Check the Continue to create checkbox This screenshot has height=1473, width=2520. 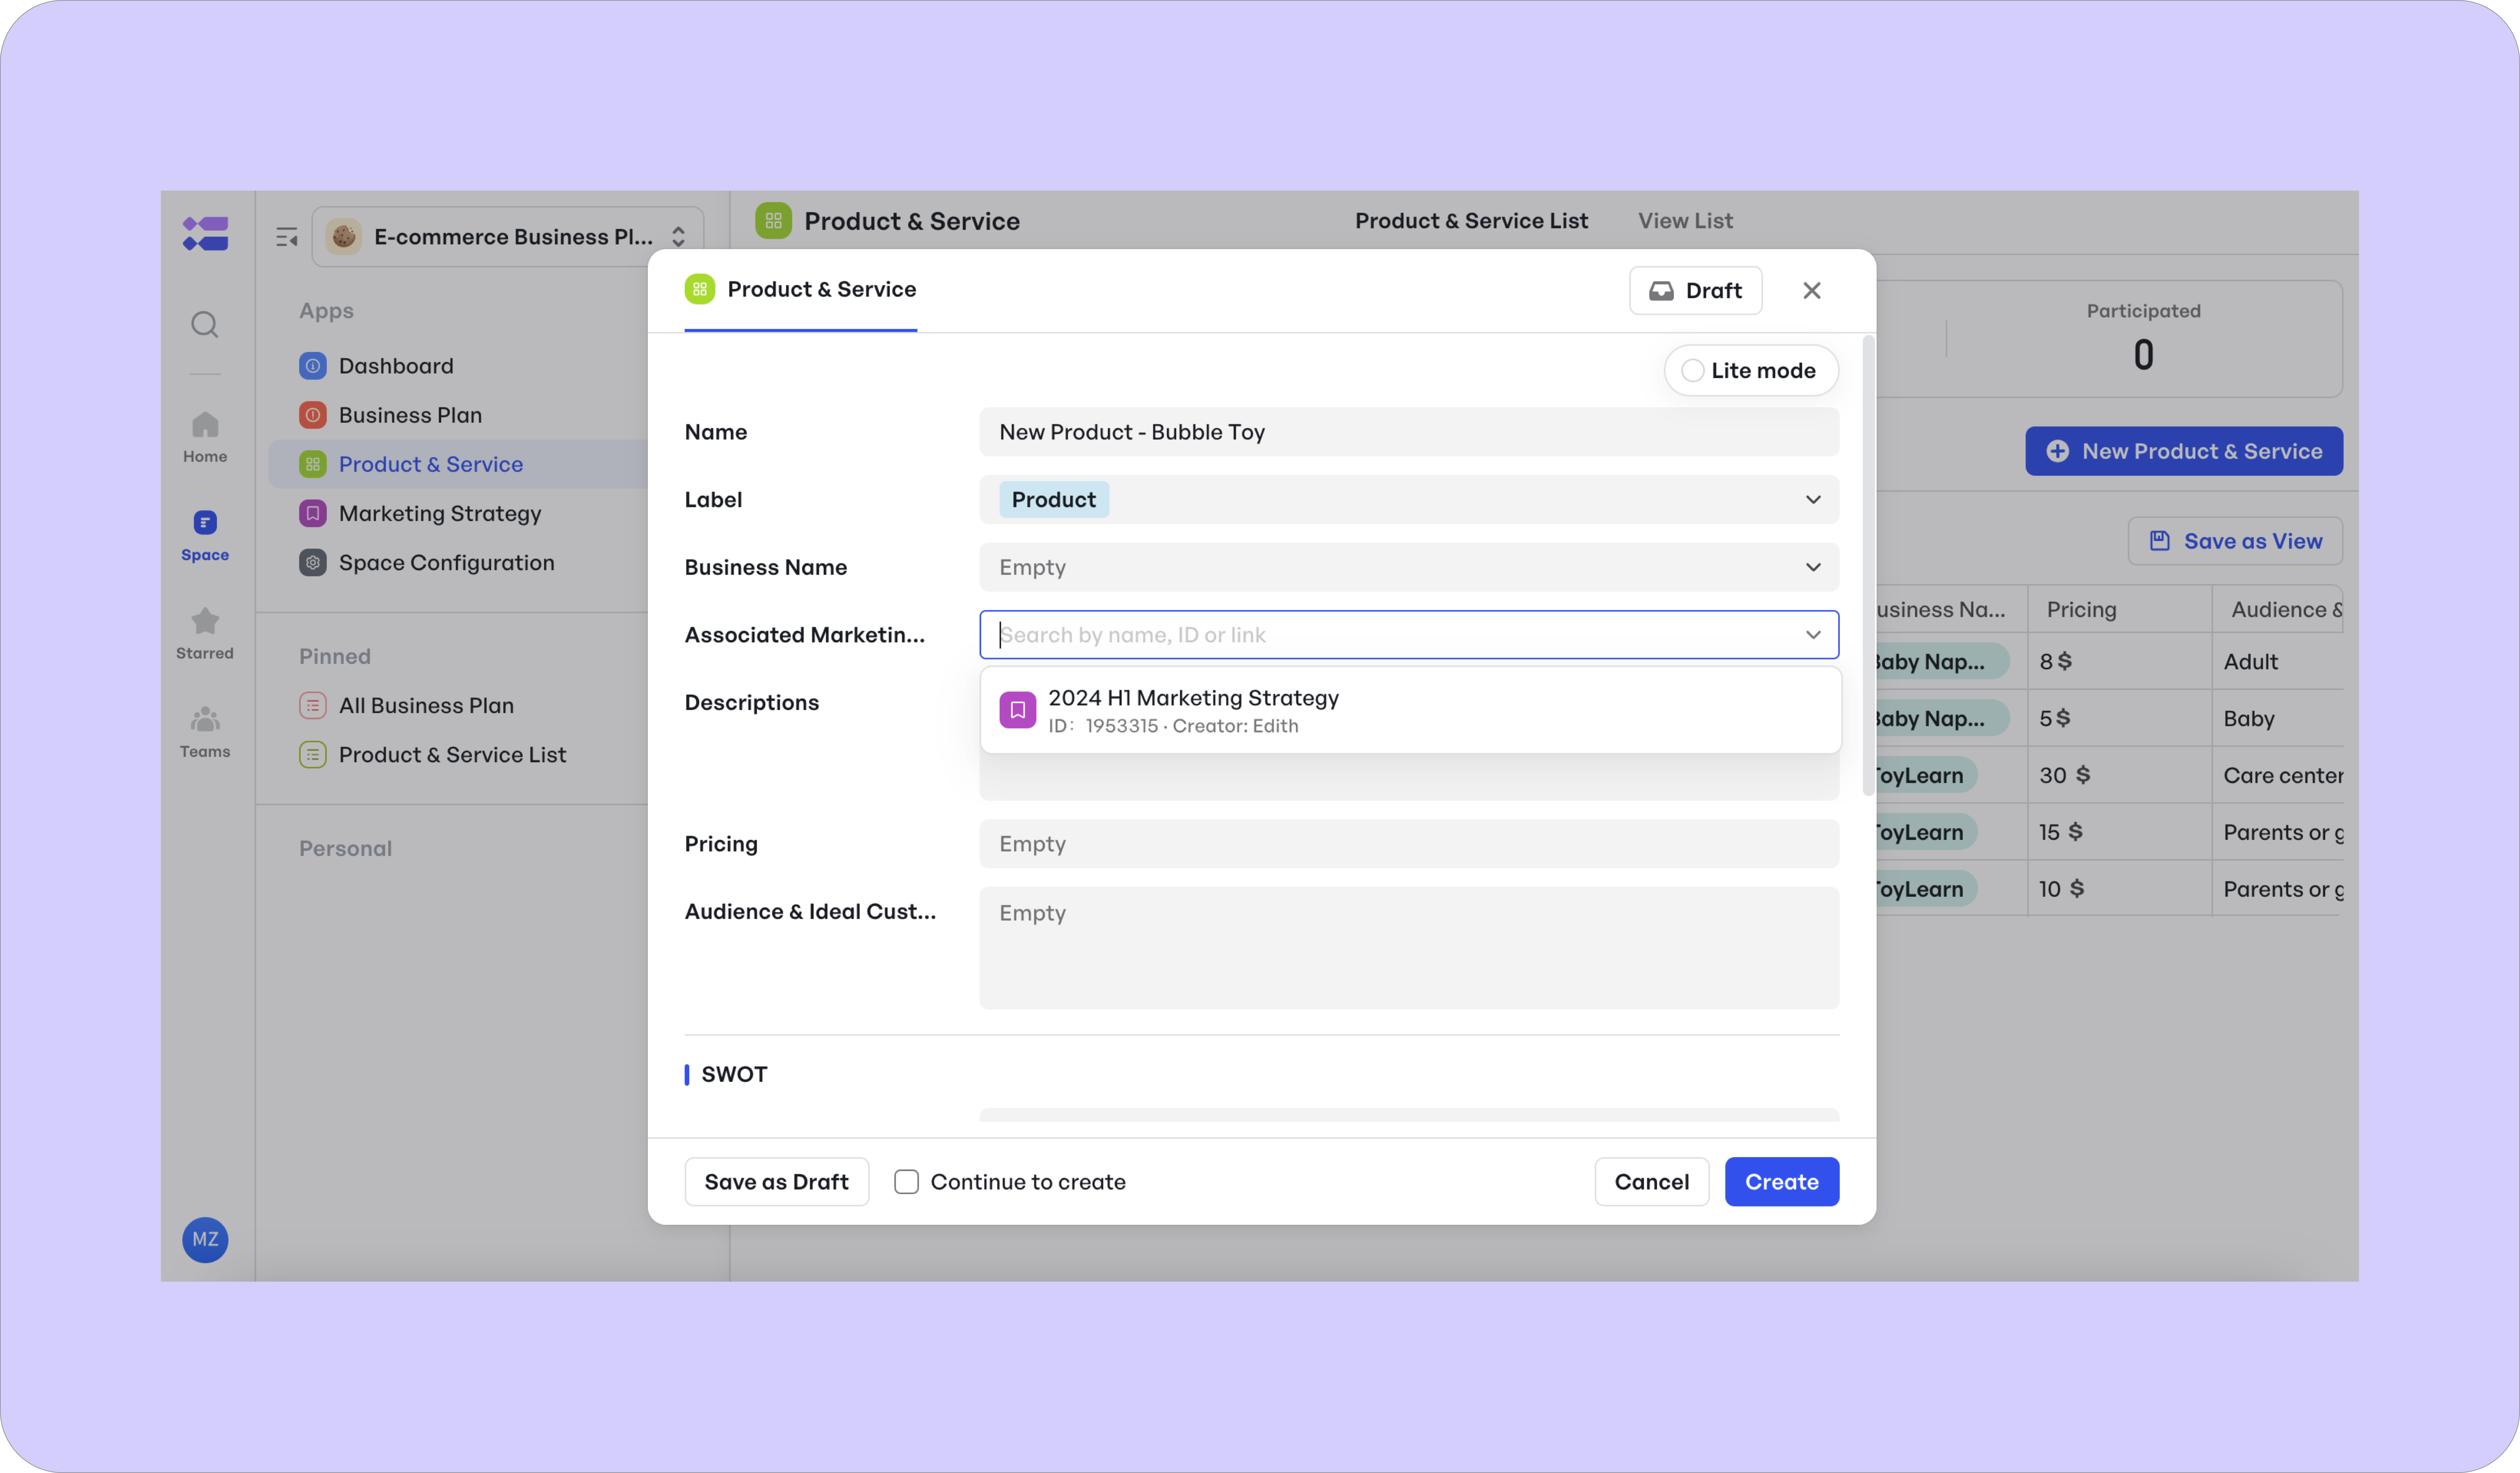point(906,1182)
